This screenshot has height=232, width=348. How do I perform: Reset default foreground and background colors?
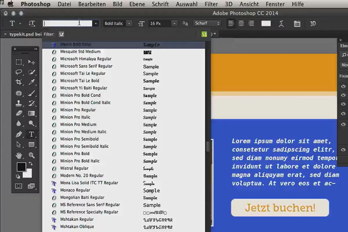point(18,176)
